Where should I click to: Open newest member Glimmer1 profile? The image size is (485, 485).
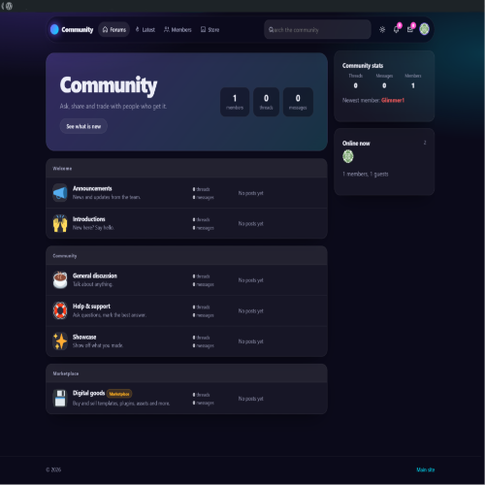(x=393, y=100)
